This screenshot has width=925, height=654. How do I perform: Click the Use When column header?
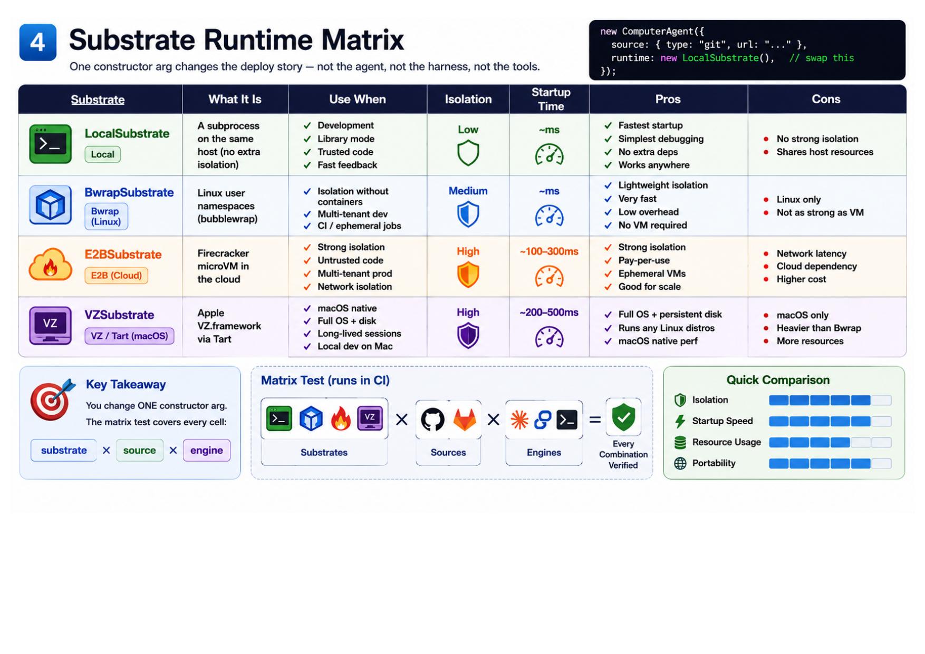[x=357, y=99]
